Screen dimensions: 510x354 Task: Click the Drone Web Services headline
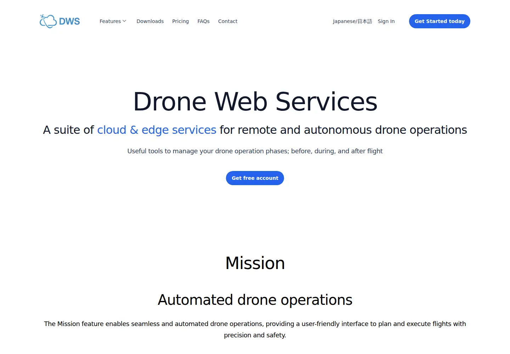coord(255,102)
